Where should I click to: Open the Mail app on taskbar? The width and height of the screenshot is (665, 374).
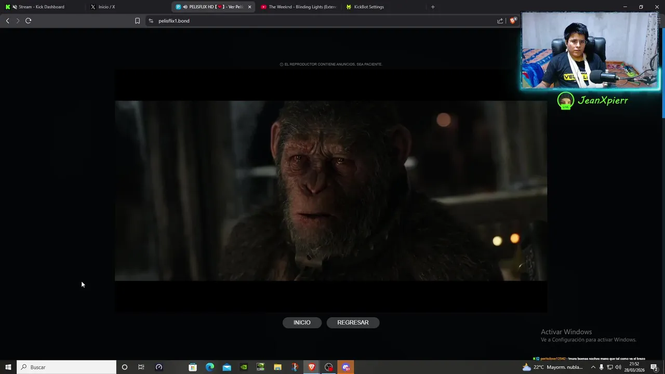(227, 367)
